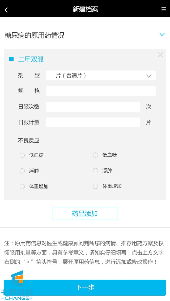Choose the left 浮肿 option
This screenshot has height=301, width=170.
click(x=22, y=171)
